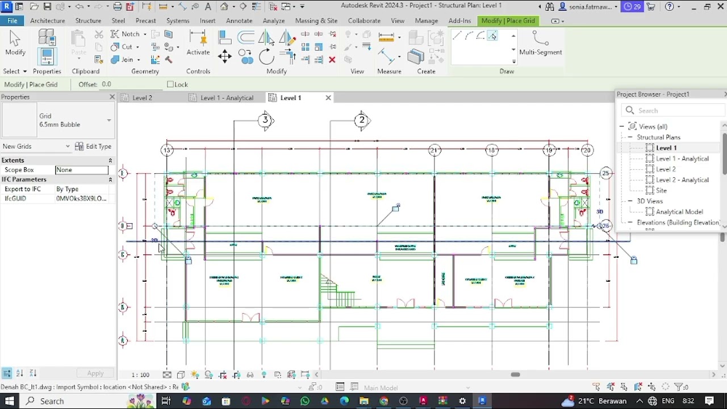Viewport: 727px width, 409px height.
Task: Toggle the Lock checkbox in Options bar
Action: click(x=170, y=84)
